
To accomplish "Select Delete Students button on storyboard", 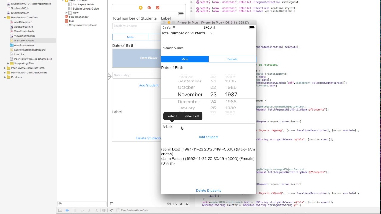I will [x=149, y=138].
